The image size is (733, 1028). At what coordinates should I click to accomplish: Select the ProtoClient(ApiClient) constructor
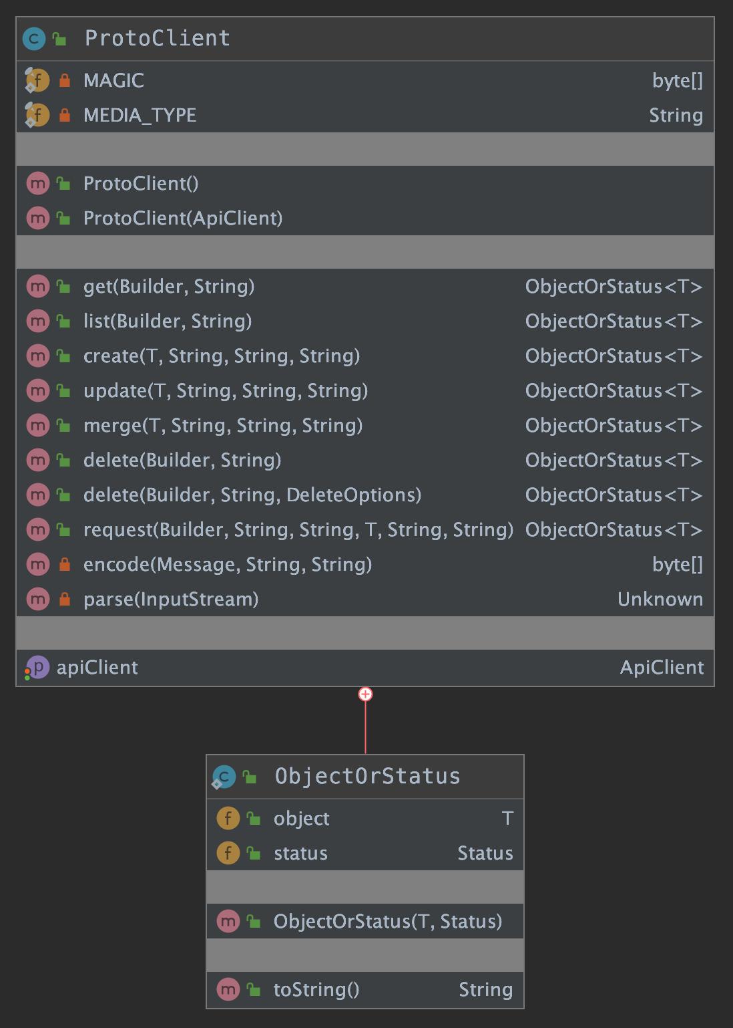click(183, 219)
